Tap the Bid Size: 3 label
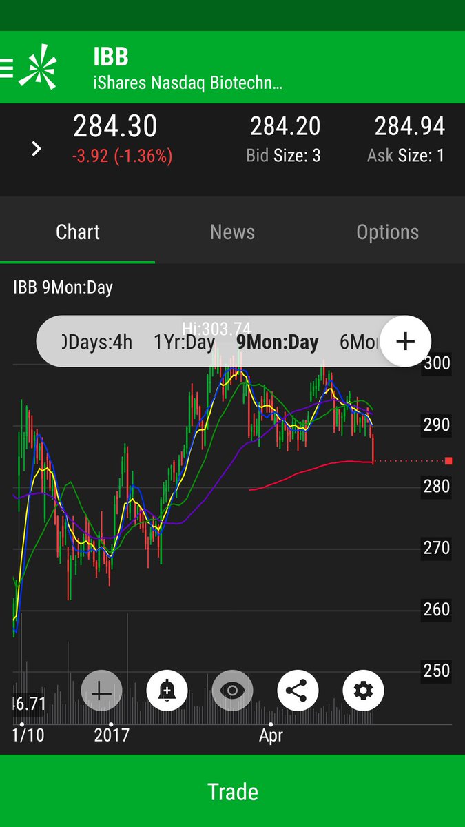The width and height of the screenshot is (465, 827). tap(283, 156)
